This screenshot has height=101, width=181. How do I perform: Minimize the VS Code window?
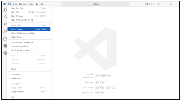tap(164, 4)
